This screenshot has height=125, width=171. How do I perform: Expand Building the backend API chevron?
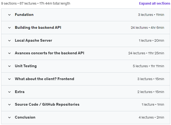tap(9, 28)
